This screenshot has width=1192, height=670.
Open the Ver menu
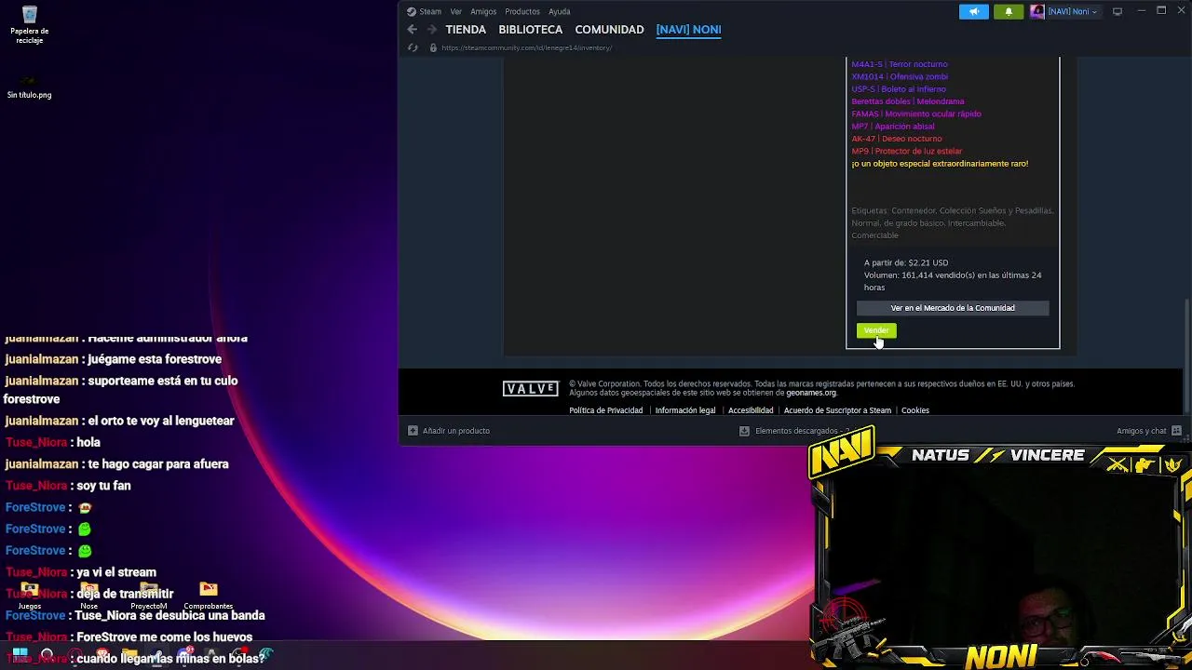456,11
